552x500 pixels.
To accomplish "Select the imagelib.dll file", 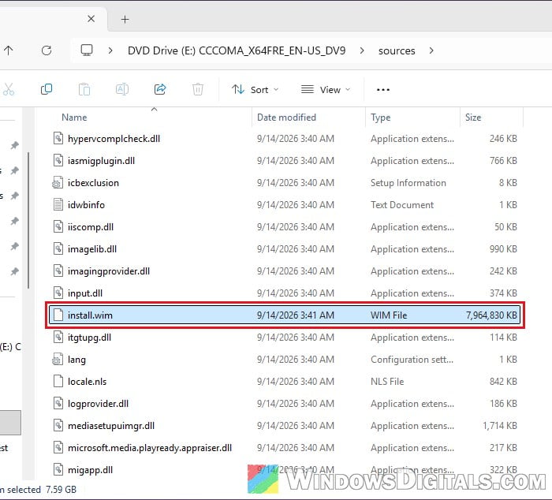I will (285, 249).
